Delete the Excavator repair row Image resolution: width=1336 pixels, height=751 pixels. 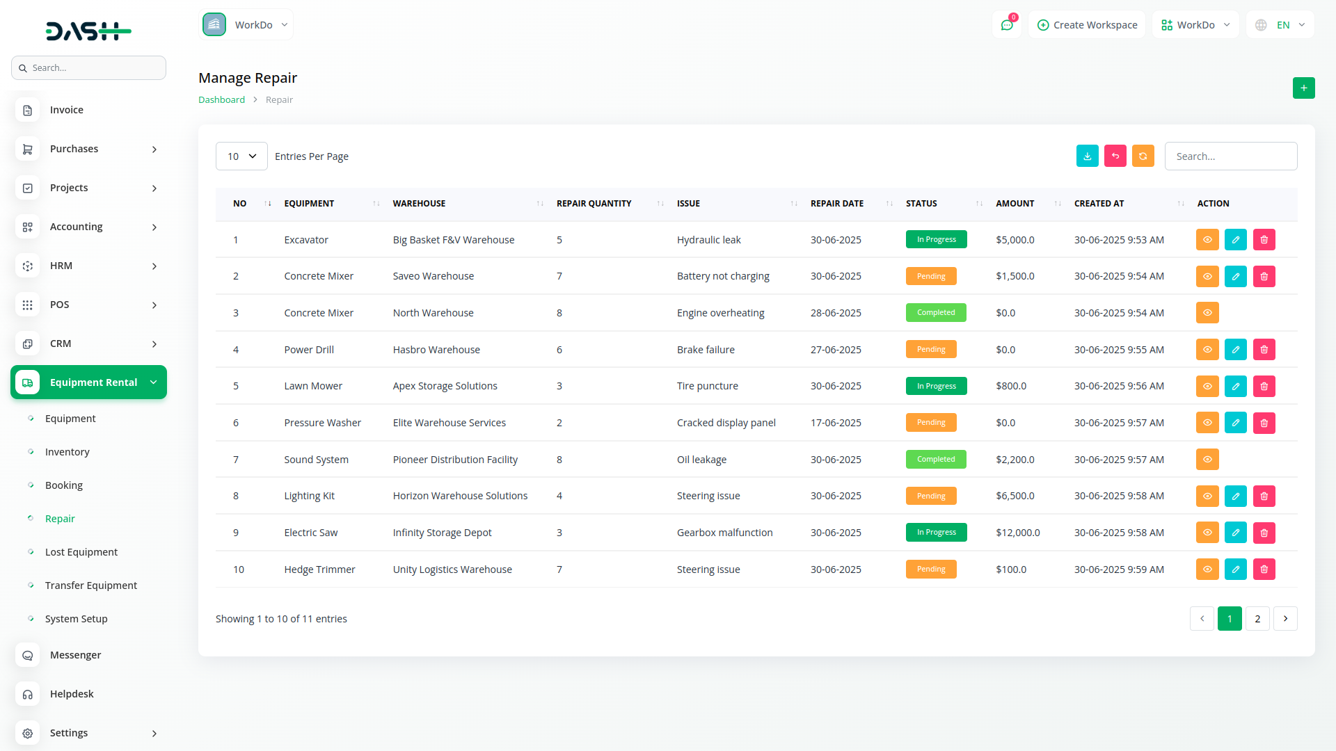pyautogui.click(x=1264, y=240)
